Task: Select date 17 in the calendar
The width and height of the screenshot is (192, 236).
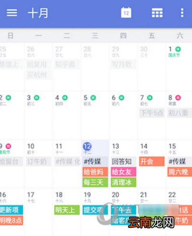Action: pyautogui.click(x=31, y=195)
